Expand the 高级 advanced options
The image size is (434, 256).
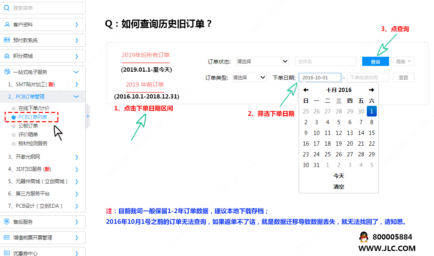point(403,61)
